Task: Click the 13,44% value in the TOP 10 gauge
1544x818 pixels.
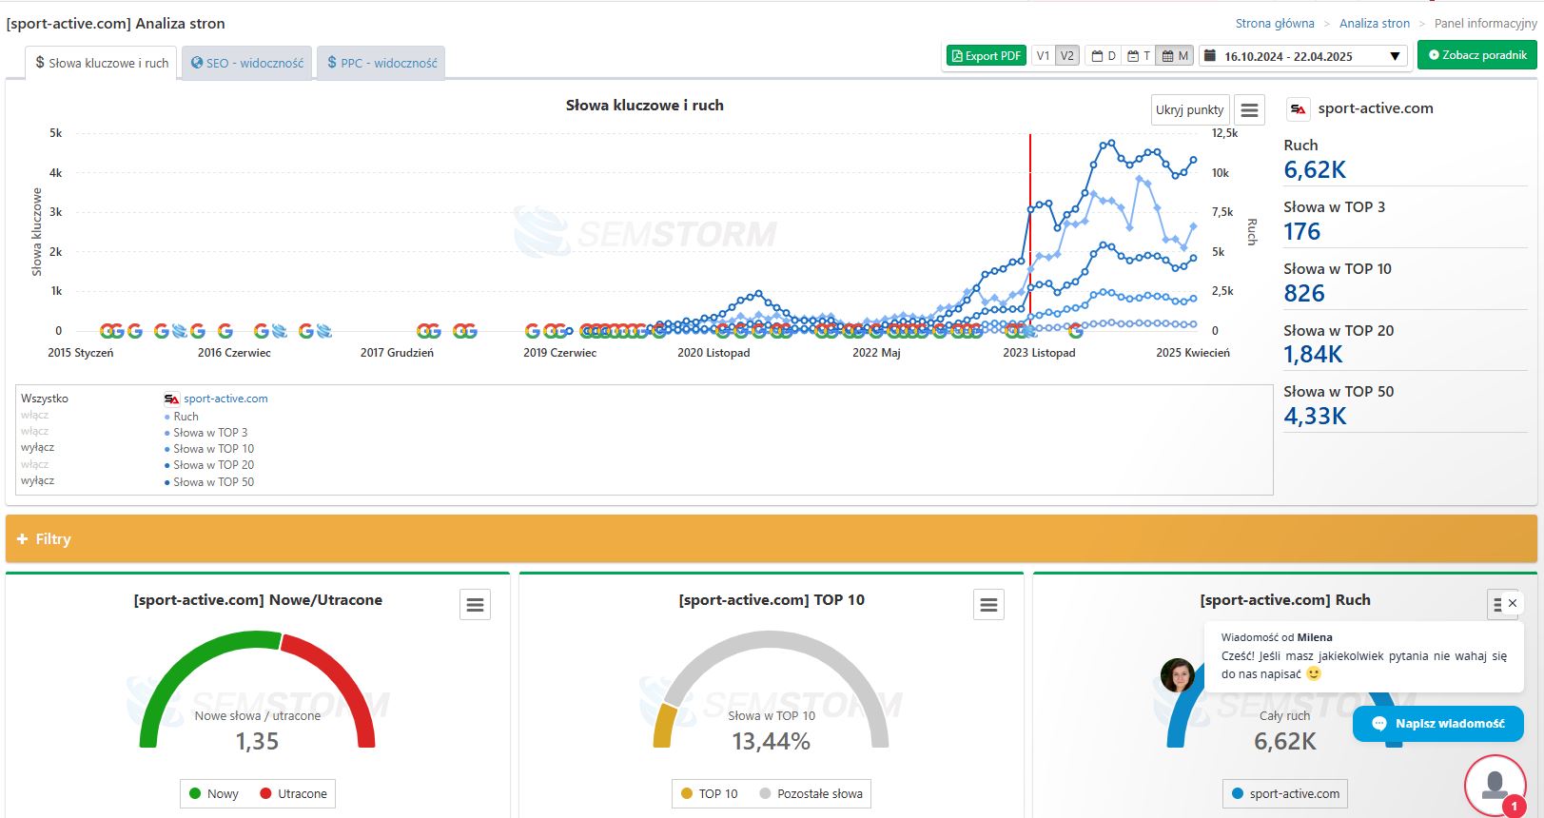Action: click(x=772, y=742)
